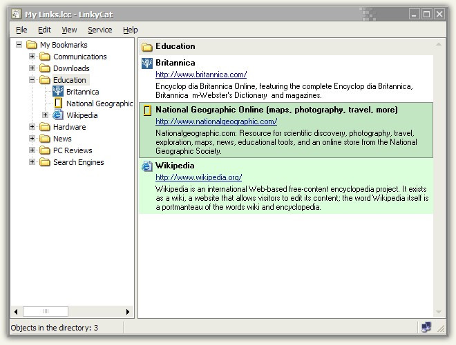
Task: Click the Britannica thistle icon in tree
Action: [x=58, y=92]
